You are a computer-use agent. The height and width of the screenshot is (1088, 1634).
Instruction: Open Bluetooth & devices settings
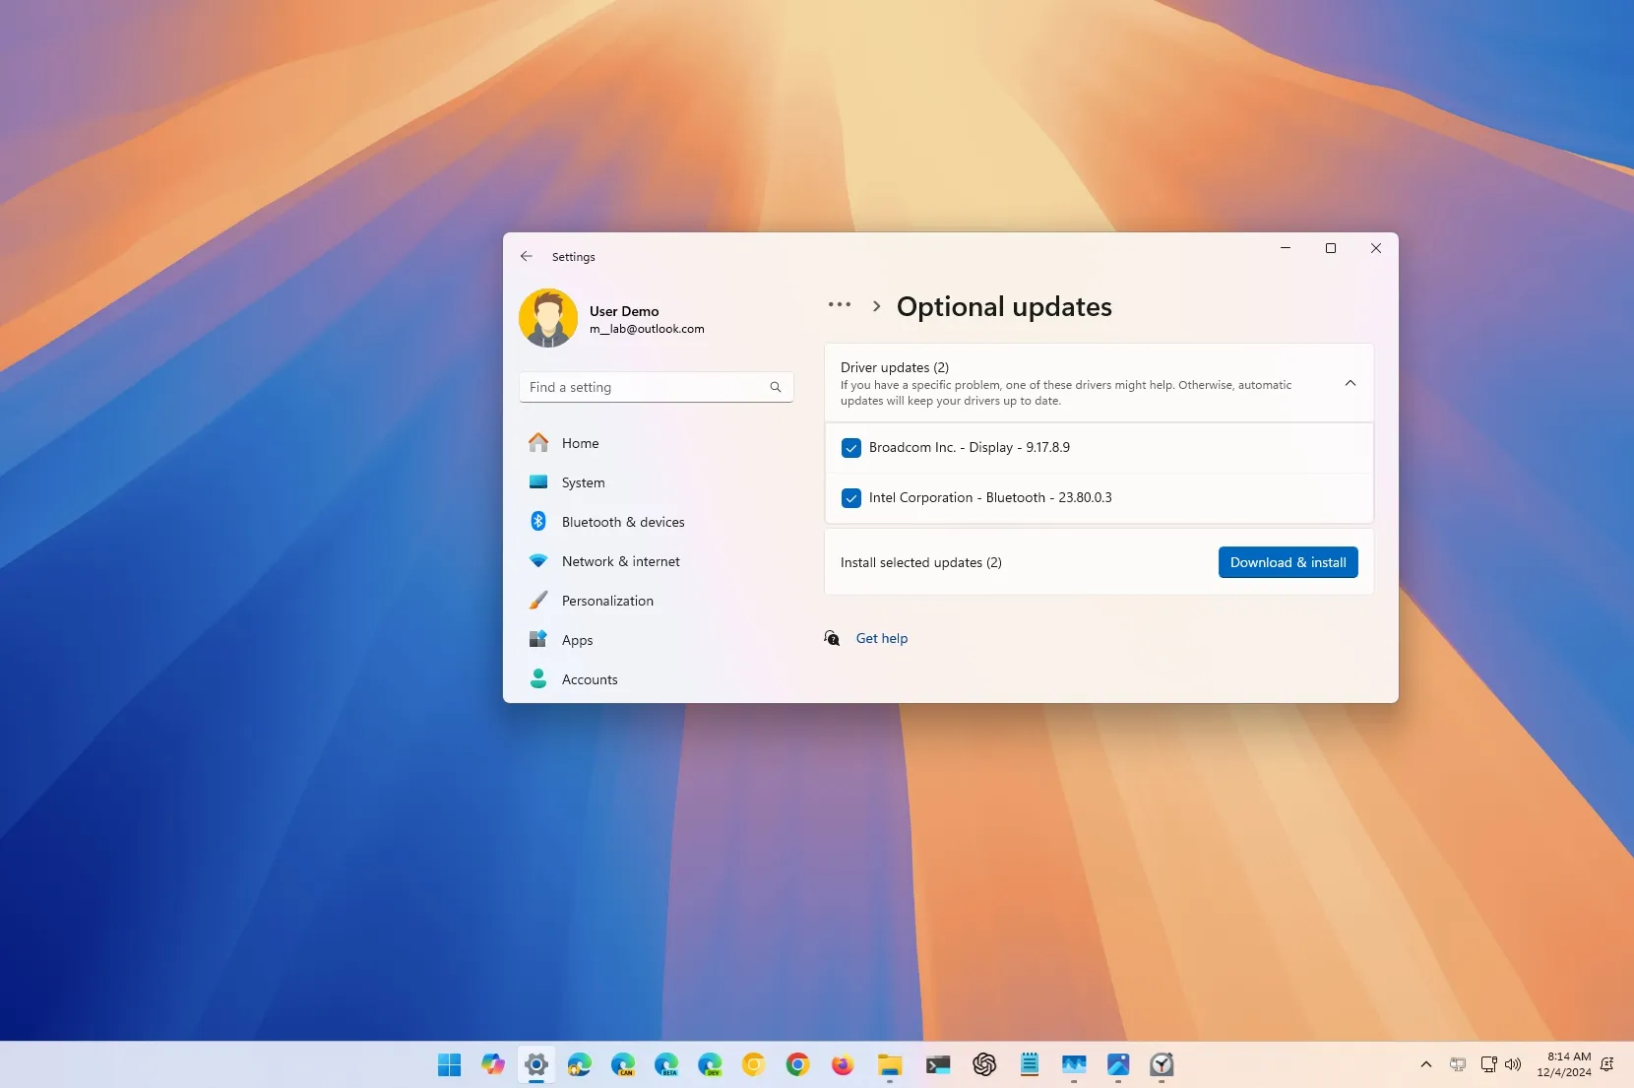(x=622, y=522)
